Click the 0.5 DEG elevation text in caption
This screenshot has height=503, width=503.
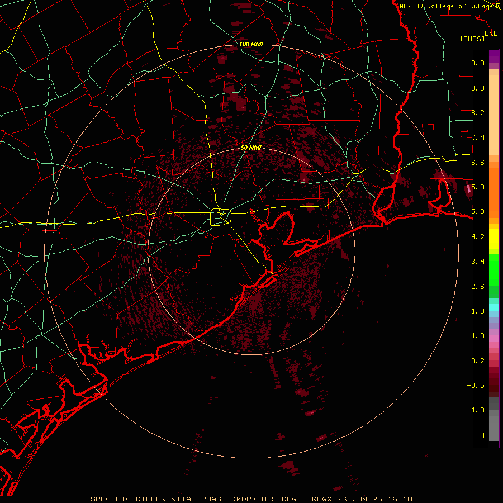pyautogui.click(x=280, y=499)
